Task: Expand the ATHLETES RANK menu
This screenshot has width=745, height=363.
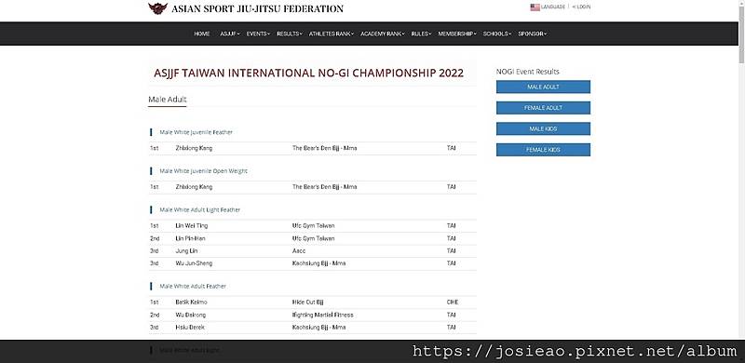Action: [332, 34]
